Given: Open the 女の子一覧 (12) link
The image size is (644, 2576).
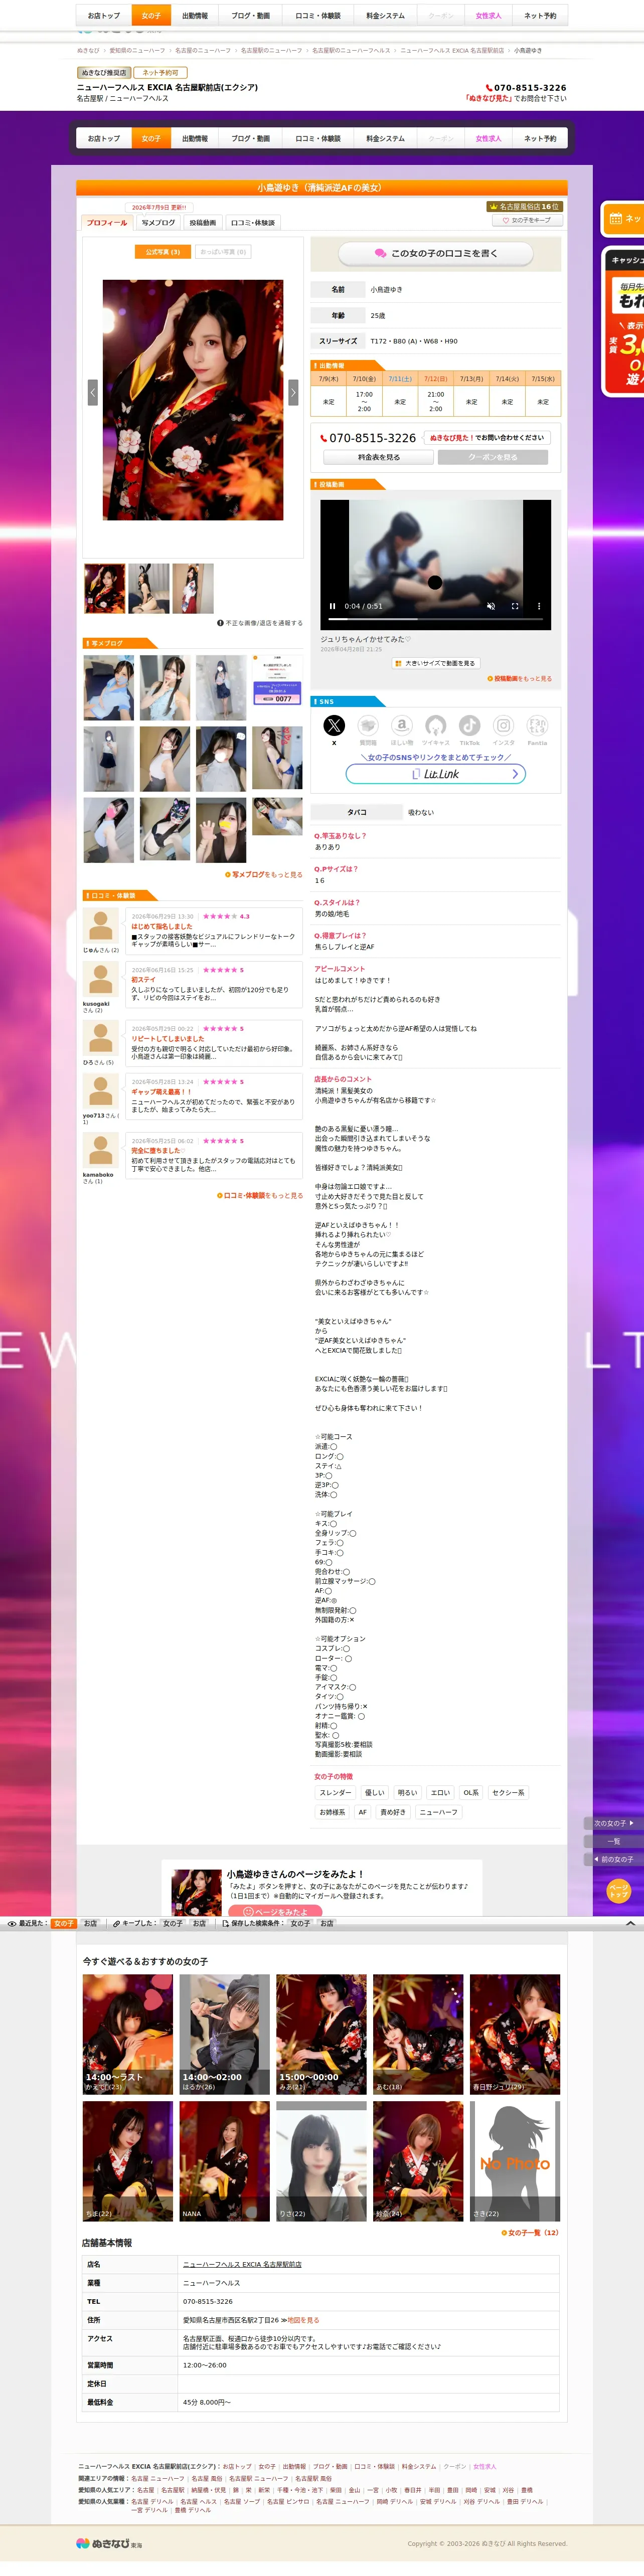Looking at the screenshot, I should pos(530,2232).
